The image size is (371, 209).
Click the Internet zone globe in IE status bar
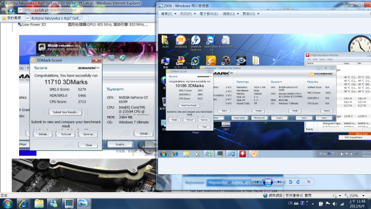pos(265,196)
